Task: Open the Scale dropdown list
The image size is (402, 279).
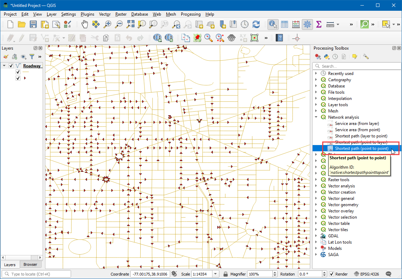Action: pos(216,274)
